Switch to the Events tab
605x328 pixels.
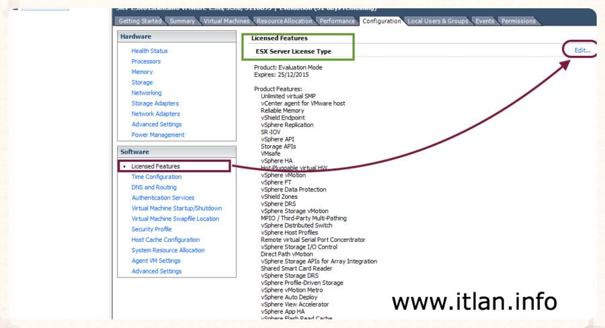click(x=485, y=21)
